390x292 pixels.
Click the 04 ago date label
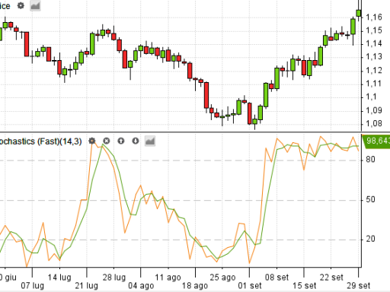141,286
